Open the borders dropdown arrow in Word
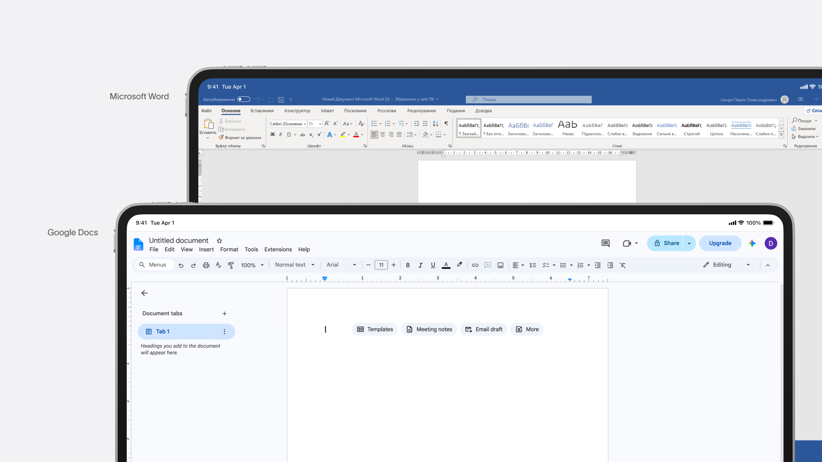 (x=445, y=135)
